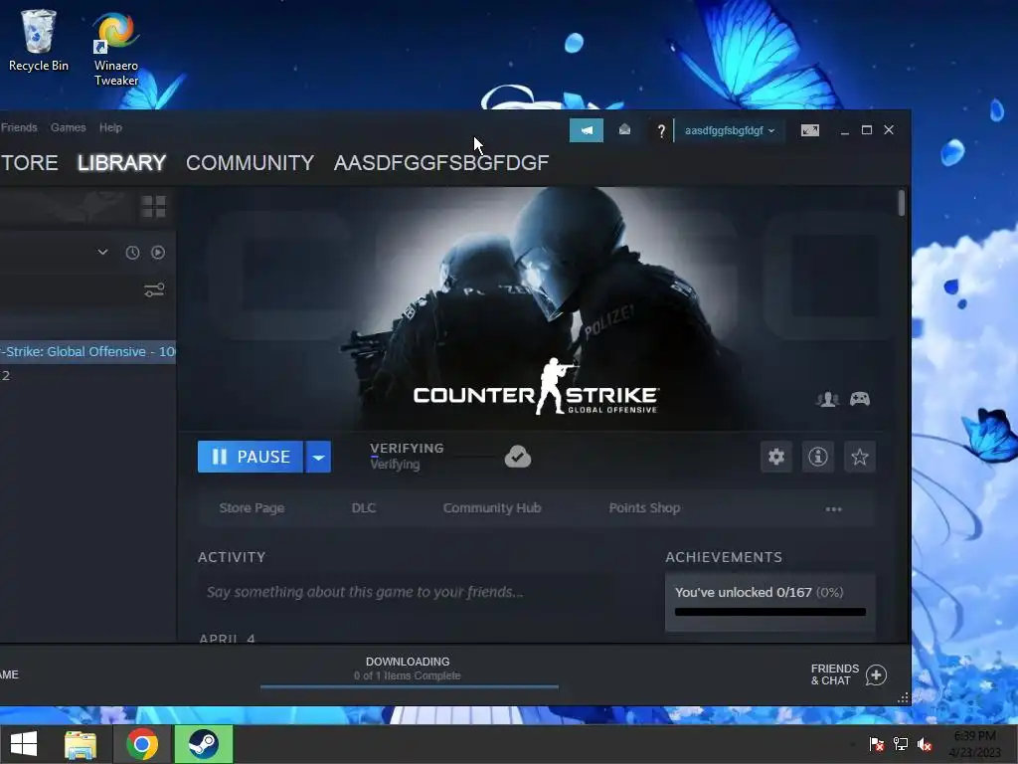
Task: Show game information icon
Action: click(817, 457)
